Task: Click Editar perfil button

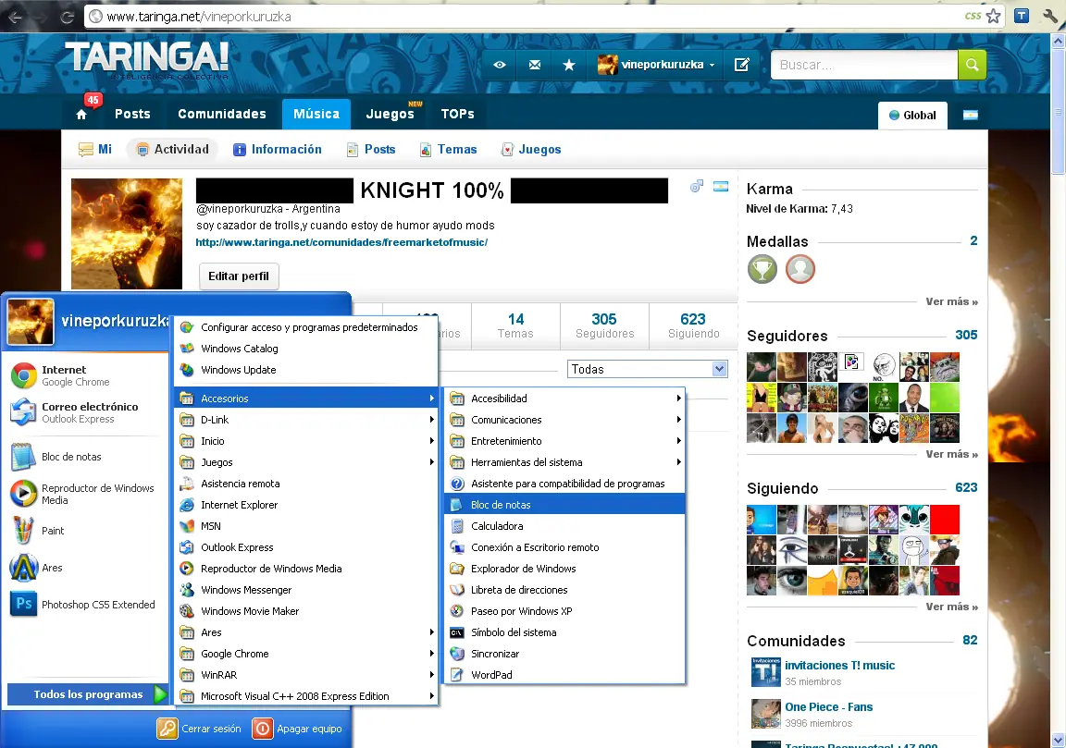Action: pos(239,276)
